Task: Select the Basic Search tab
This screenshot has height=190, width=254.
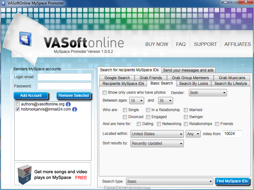Action: coord(162,83)
